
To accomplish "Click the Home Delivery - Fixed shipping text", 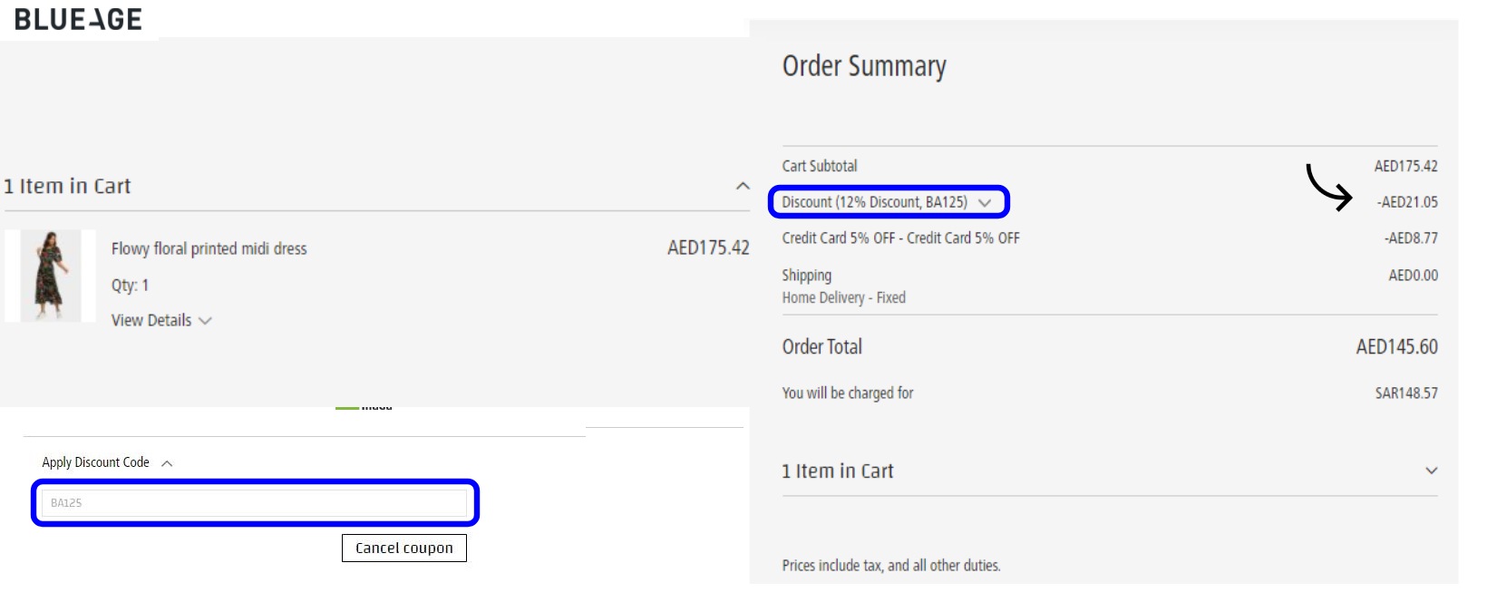I will [843, 297].
